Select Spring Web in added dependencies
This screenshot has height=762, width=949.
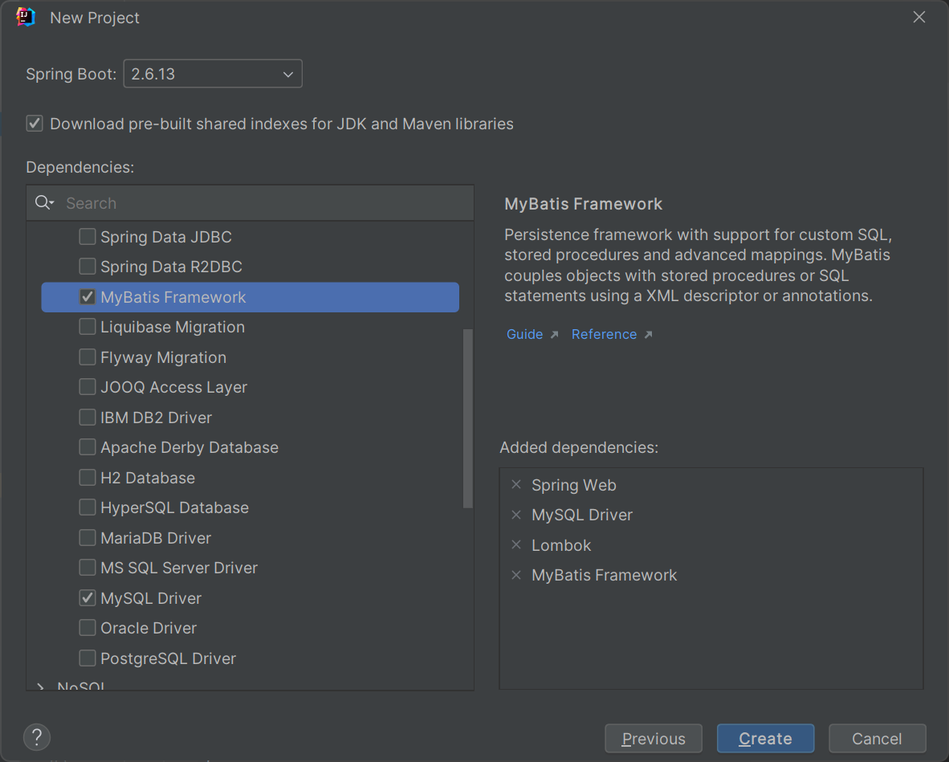(574, 485)
